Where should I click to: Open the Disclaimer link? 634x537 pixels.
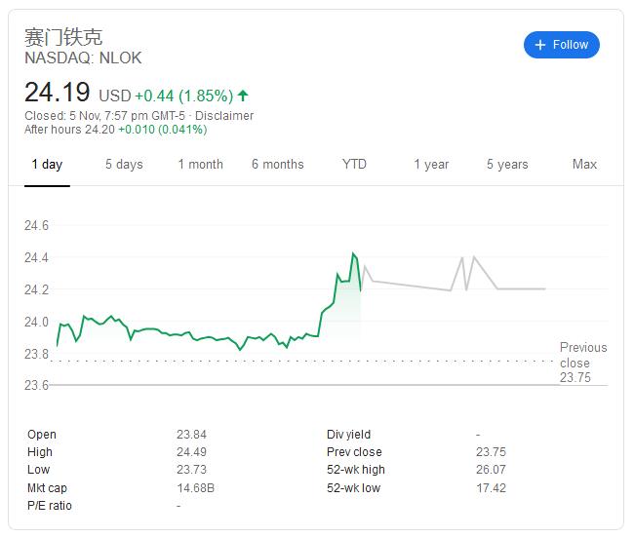[223, 115]
